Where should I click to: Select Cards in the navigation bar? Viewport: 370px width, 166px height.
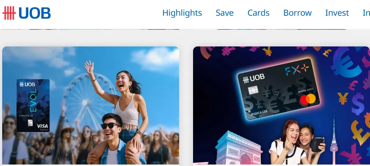(x=258, y=13)
